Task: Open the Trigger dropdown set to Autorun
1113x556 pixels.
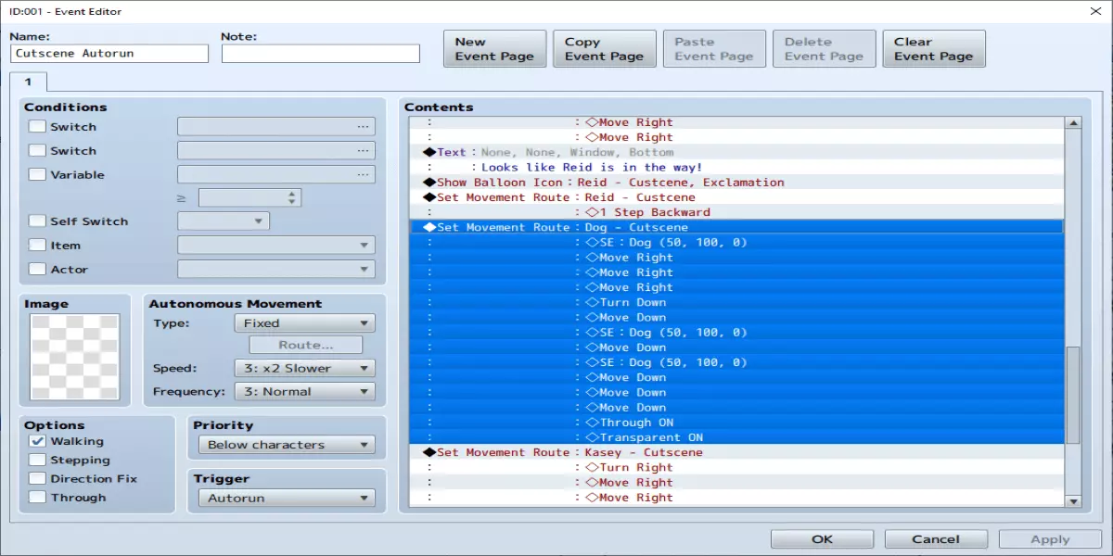Action: pos(286,499)
